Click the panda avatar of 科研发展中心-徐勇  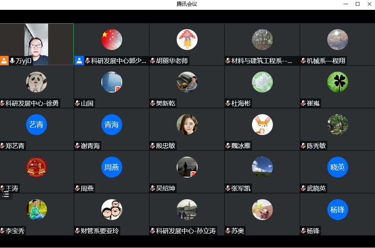36,82
